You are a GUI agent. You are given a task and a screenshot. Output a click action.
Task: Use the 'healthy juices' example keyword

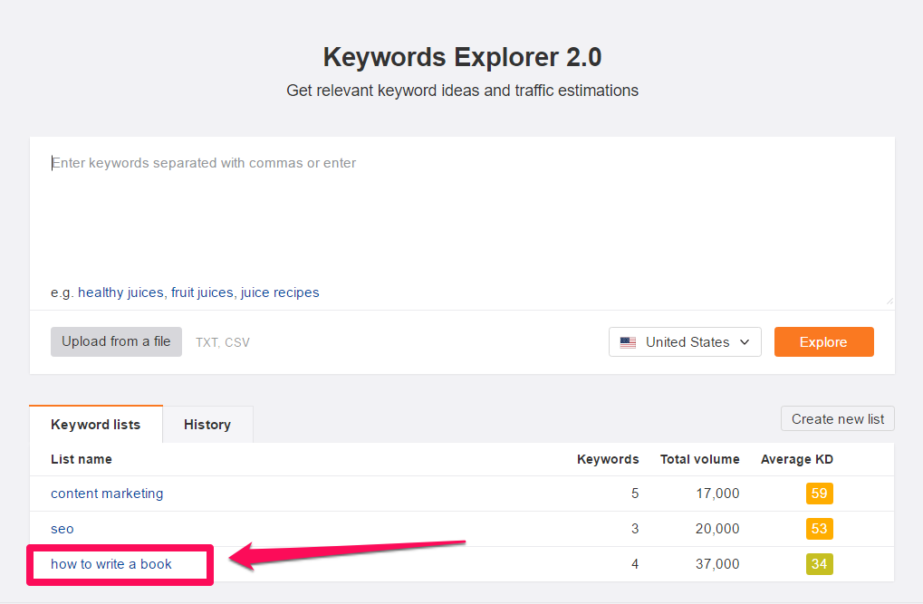[120, 292]
